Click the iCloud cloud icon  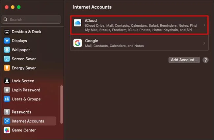(77, 23)
